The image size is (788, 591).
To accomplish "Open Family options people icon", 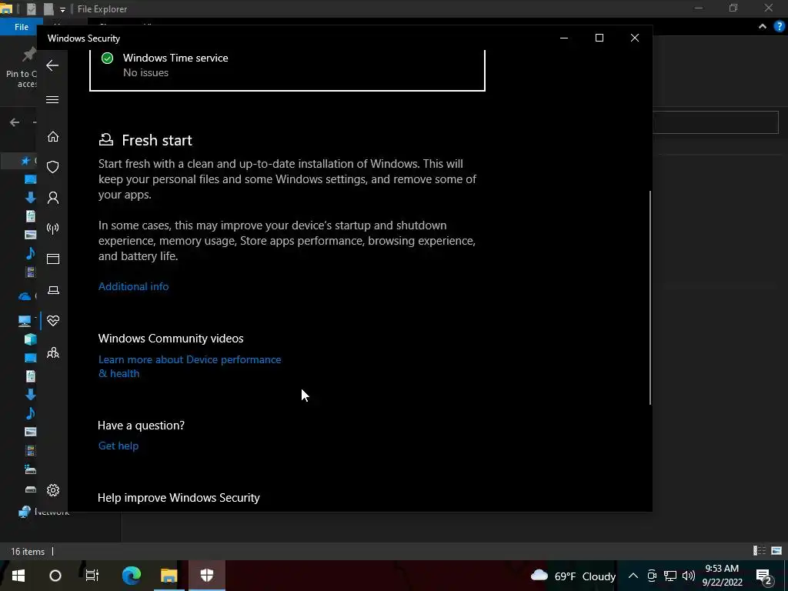I will [x=53, y=352].
